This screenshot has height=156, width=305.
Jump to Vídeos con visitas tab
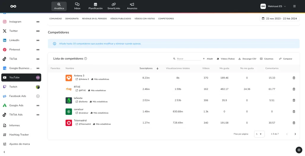pyautogui.click(x=144, y=19)
